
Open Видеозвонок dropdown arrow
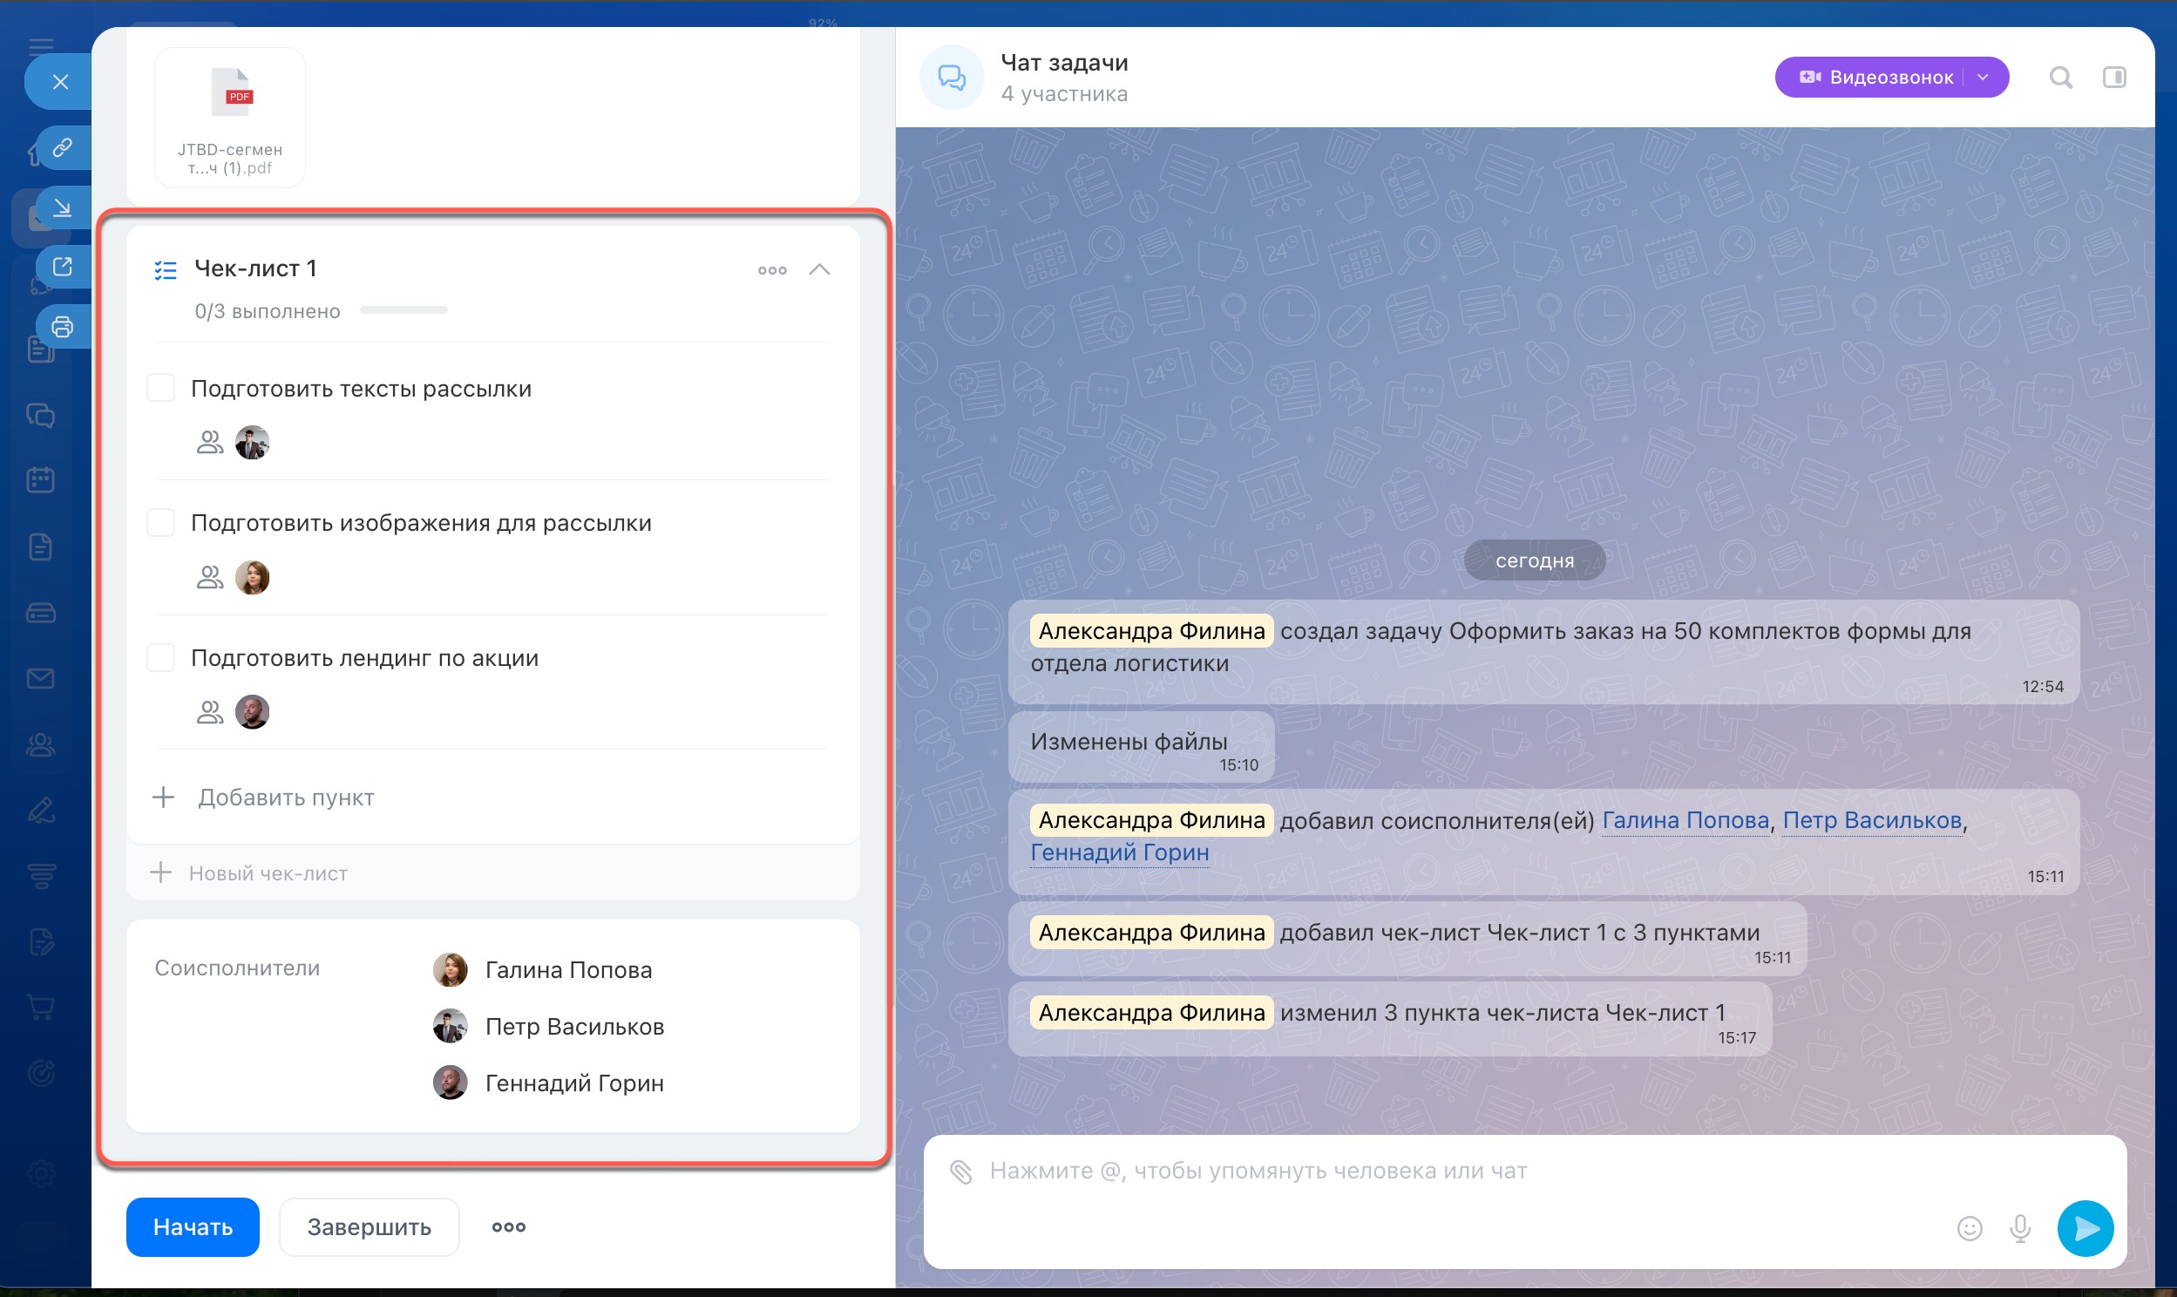click(x=1983, y=78)
